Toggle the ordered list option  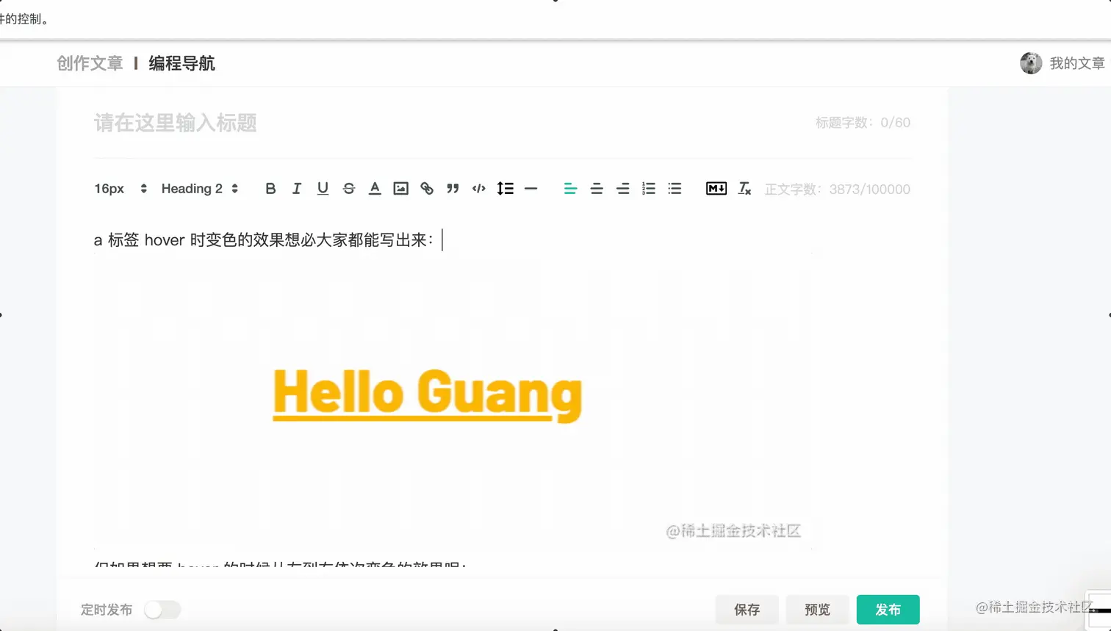point(649,189)
